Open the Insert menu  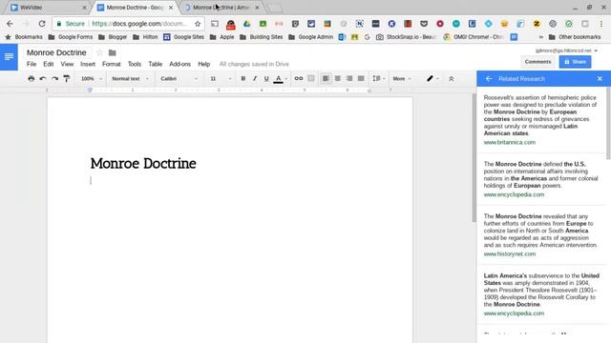[88, 64]
